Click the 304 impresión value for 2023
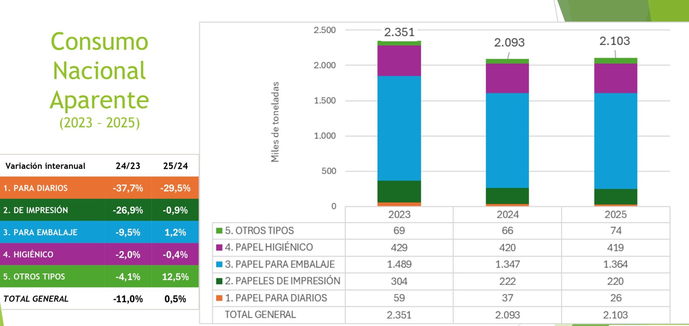The height and width of the screenshot is (326, 689). (x=399, y=281)
